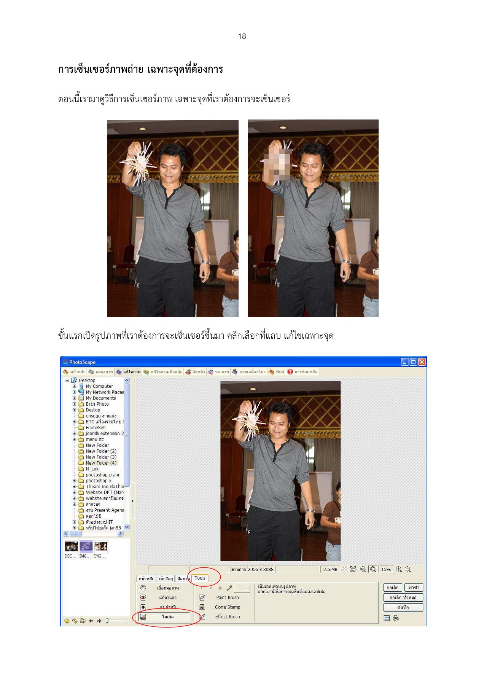Click the red-eye correction (แก้ตาแดง) icon
This screenshot has width=484, height=685.
tap(143, 597)
